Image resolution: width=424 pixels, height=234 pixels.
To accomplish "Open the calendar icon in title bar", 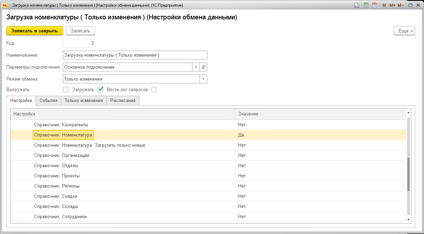I will [x=375, y=5].
